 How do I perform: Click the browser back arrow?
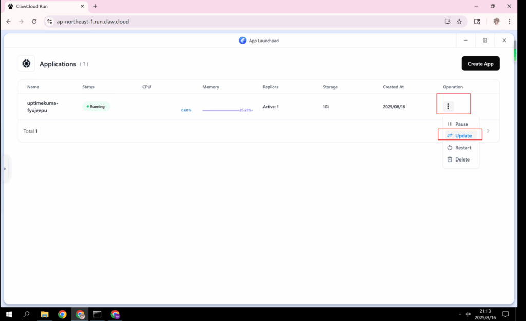coord(8,22)
